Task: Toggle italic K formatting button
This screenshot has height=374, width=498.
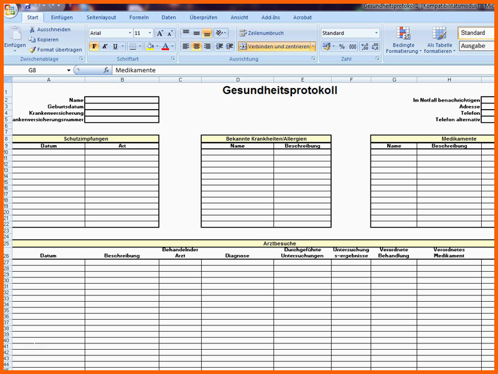Action: 105,46
